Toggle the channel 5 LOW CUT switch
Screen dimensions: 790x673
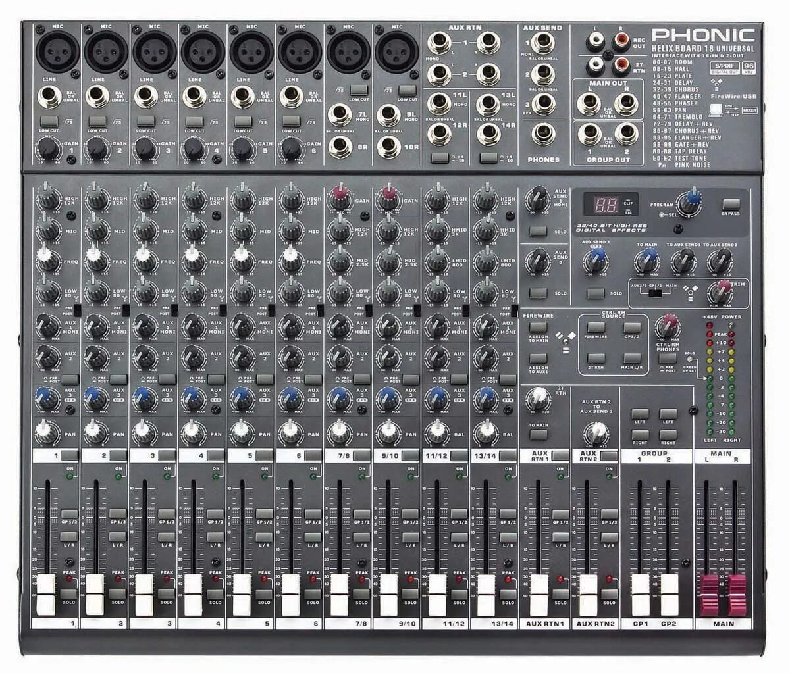tap(242, 122)
